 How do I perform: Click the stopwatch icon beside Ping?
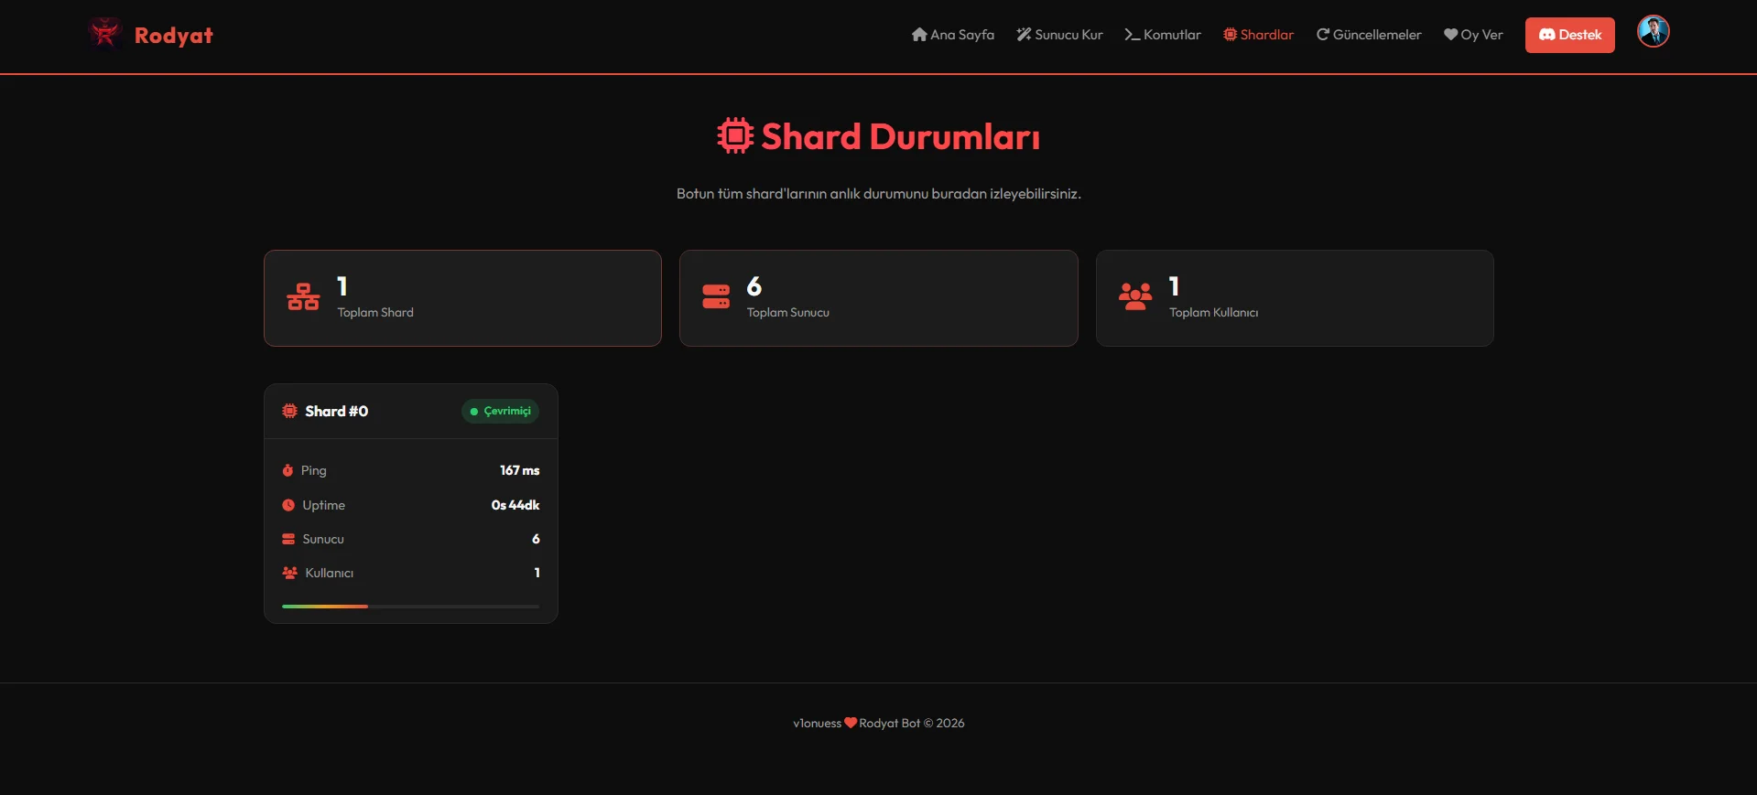(287, 470)
